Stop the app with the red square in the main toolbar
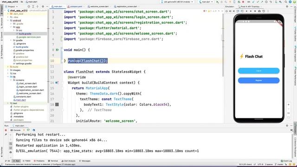 [x=243, y=2]
